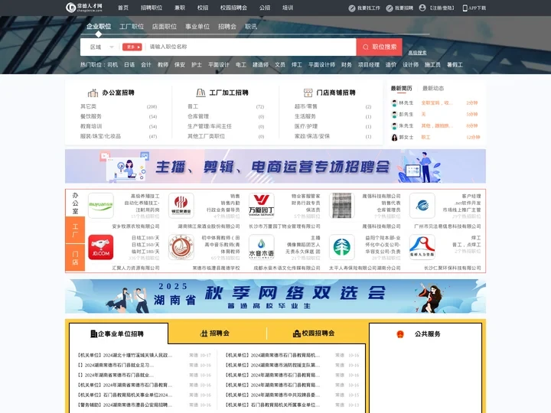Open 校园招聘会 in the top navigation
This screenshot has height=413, width=551.
tap(233, 8)
